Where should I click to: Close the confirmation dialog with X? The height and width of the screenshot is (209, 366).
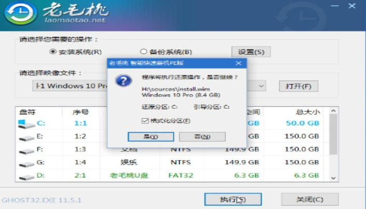pyautogui.click(x=239, y=63)
